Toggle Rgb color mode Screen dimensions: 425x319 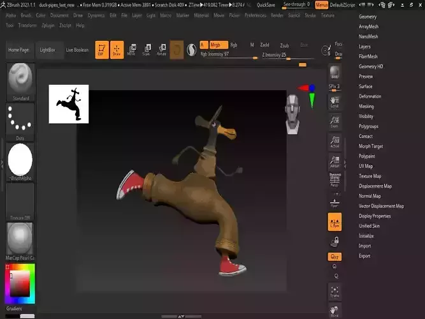pyautogui.click(x=234, y=45)
